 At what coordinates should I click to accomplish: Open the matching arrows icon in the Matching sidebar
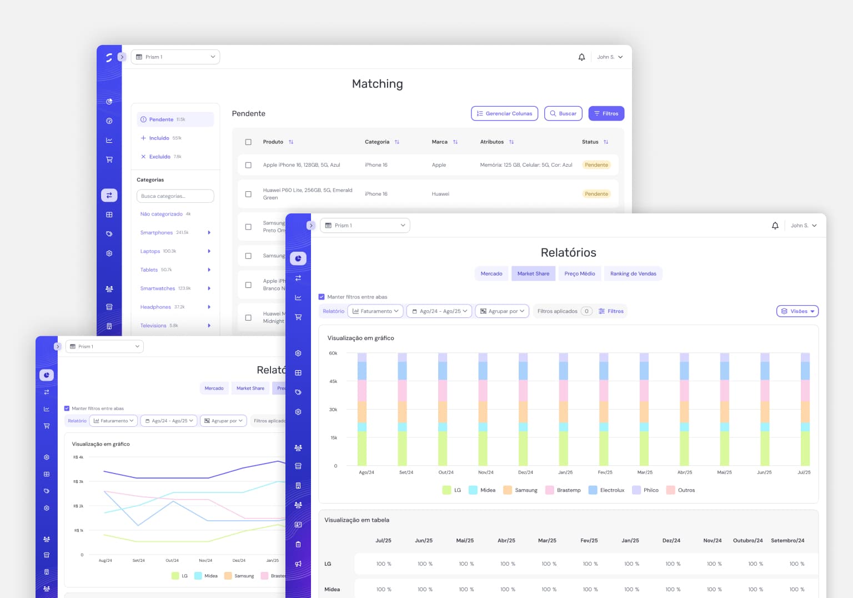(109, 195)
